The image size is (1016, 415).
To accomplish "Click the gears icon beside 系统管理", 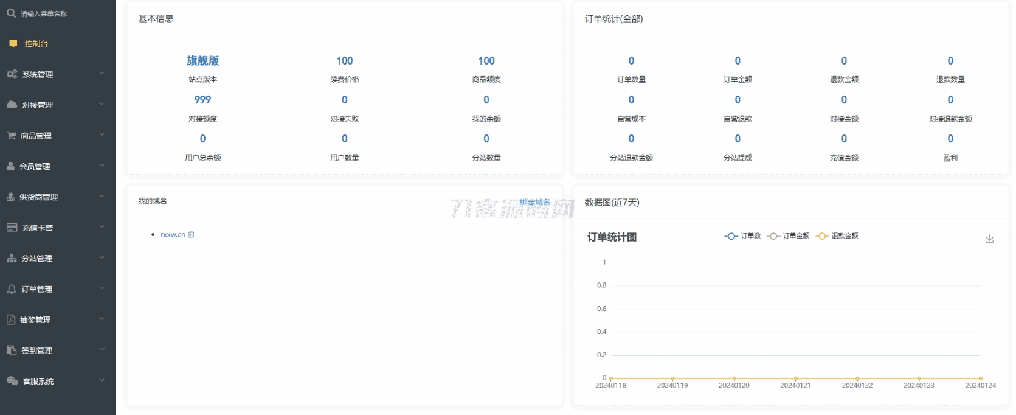I will [x=12, y=74].
